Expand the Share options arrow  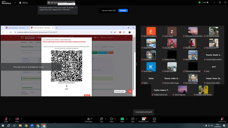click(127, 119)
